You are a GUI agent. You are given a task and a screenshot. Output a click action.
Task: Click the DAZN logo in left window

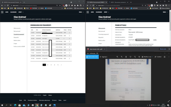tap(2, 12)
